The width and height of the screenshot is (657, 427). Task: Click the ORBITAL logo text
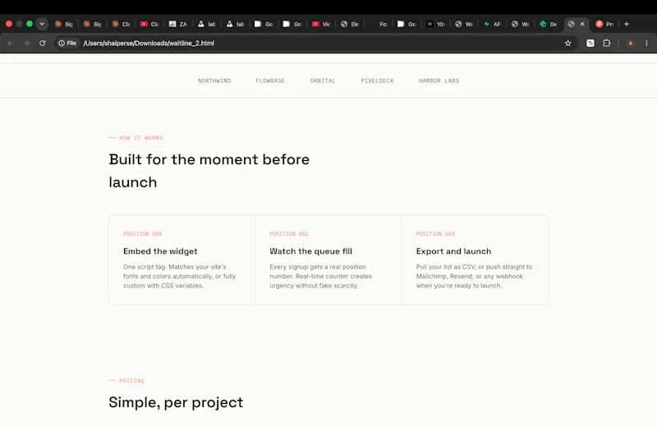click(x=323, y=80)
